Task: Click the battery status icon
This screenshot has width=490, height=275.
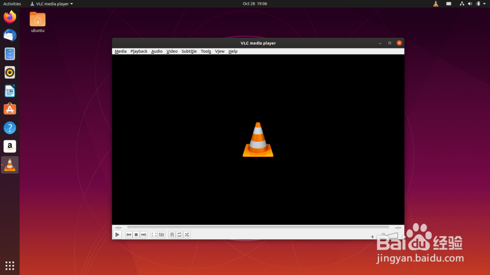Action: [x=478, y=4]
